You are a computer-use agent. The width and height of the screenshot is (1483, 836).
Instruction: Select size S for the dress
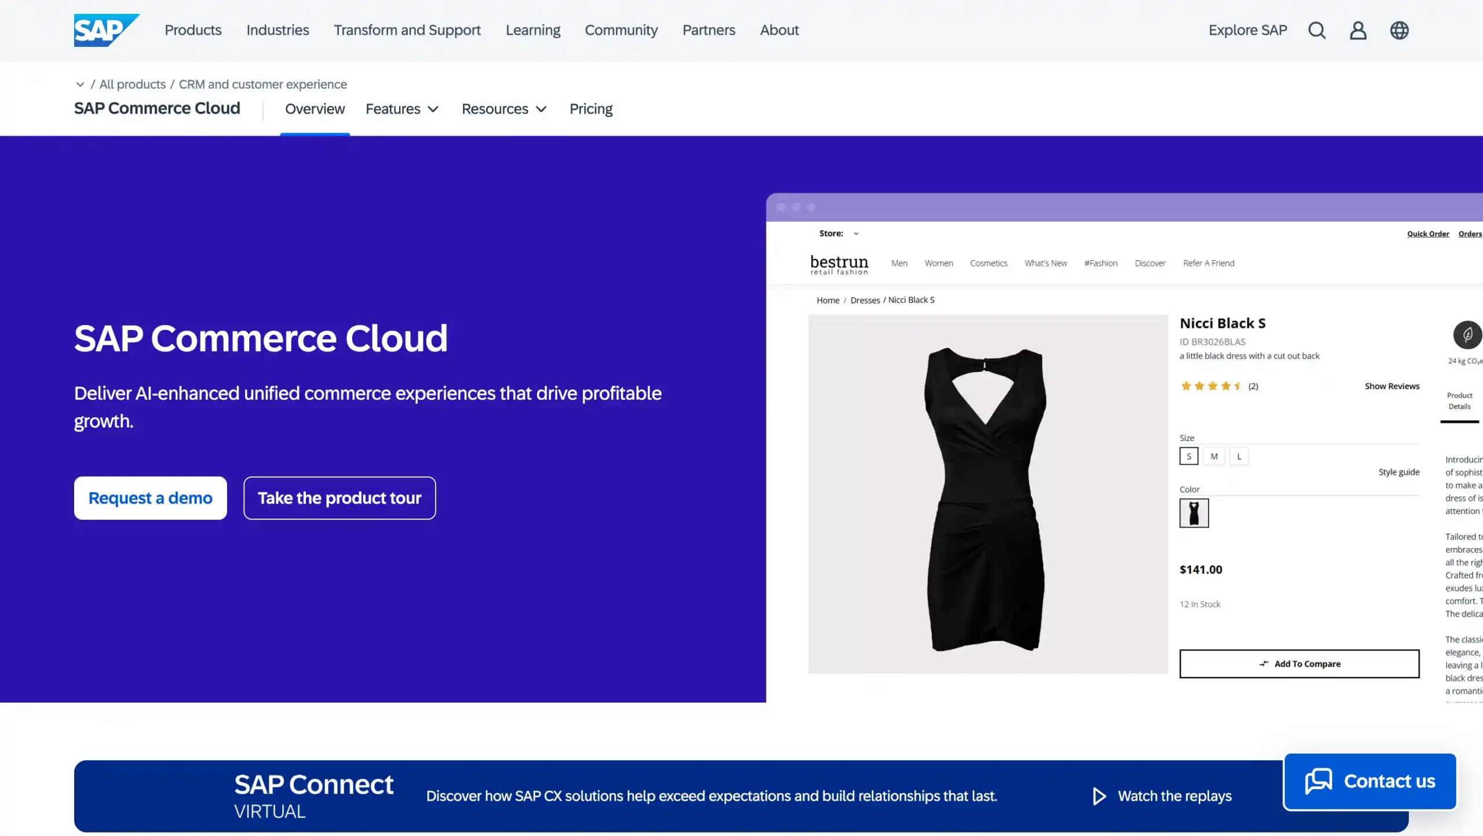pyautogui.click(x=1189, y=456)
